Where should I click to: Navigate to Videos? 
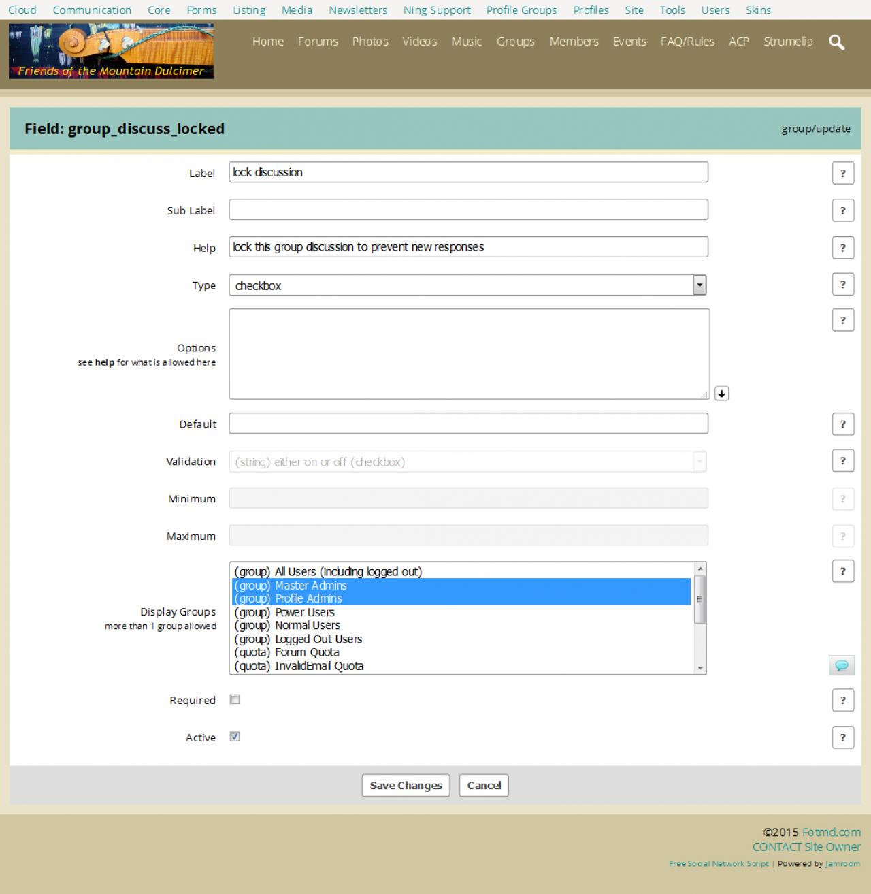pyautogui.click(x=420, y=42)
